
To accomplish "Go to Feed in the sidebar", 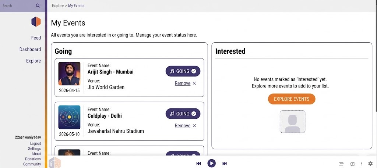I will (36, 38).
